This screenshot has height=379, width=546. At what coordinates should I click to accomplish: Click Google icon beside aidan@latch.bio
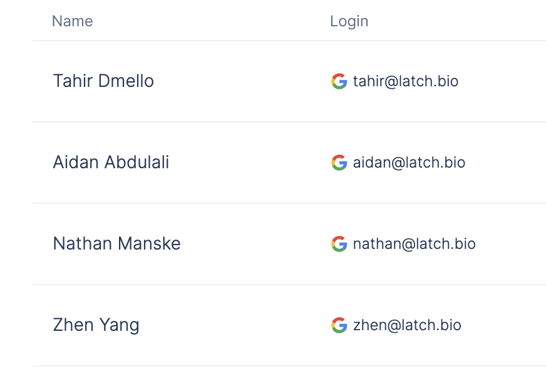[x=339, y=163]
